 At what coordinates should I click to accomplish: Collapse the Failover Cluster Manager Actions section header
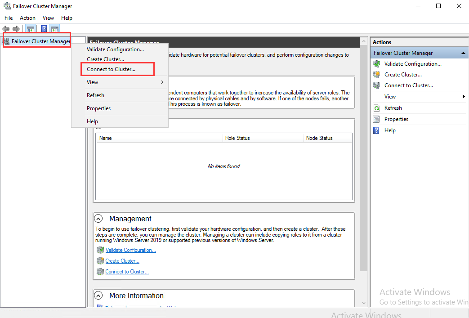pos(463,53)
